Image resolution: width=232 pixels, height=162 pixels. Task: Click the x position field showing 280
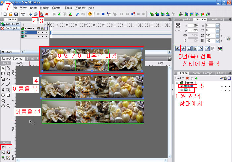click(193, 26)
